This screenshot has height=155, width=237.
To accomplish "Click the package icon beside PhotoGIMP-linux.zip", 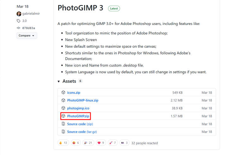I will tap(63, 100).
